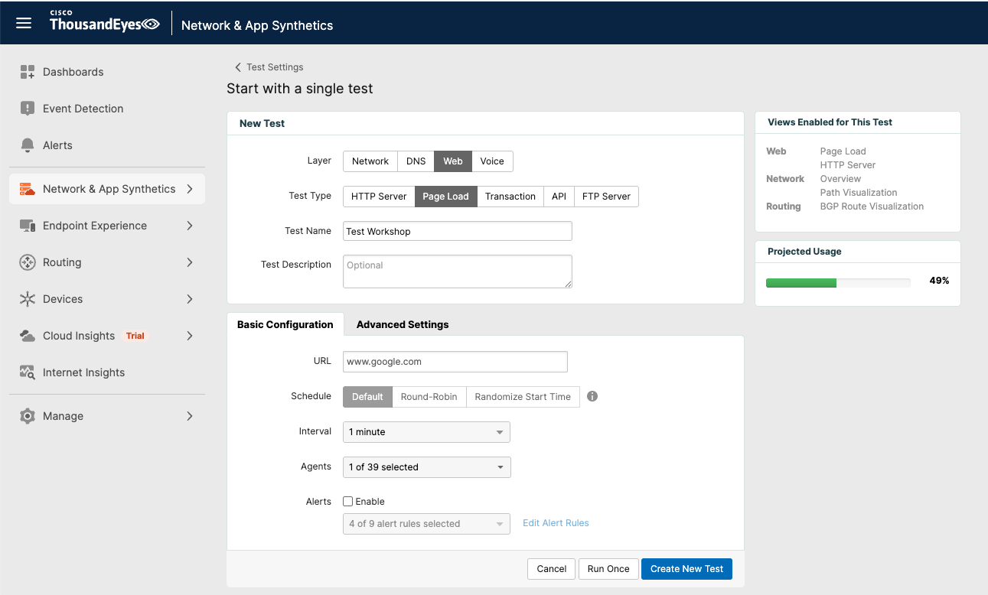Click the back arrow beside Test Settings
Viewport: 988px width, 595px height.
coord(237,67)
